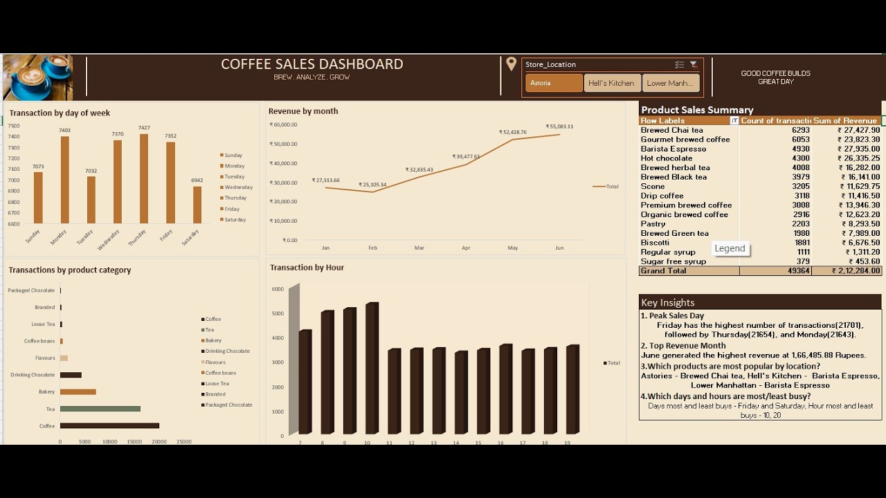Viewport: 886px width, 498px height.
Task: Click the Grand Total revenue 2,12,284.00
Action: point(856,271)
